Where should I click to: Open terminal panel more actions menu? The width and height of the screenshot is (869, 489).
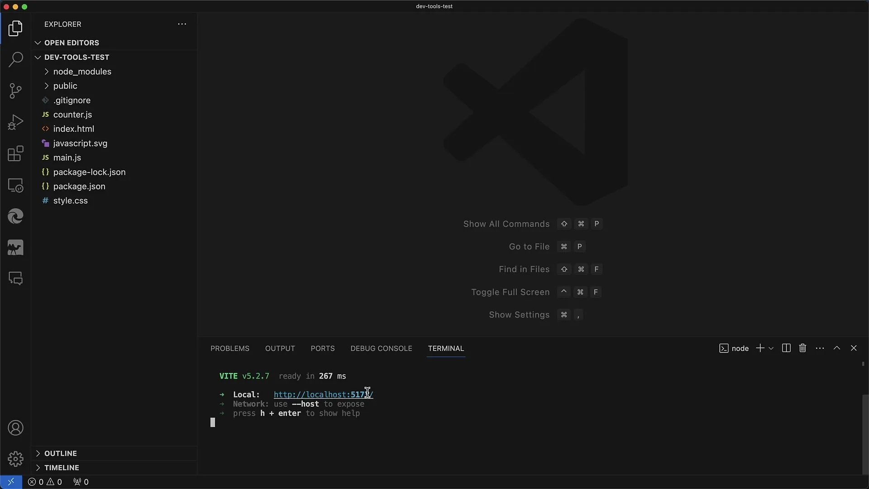820,348
